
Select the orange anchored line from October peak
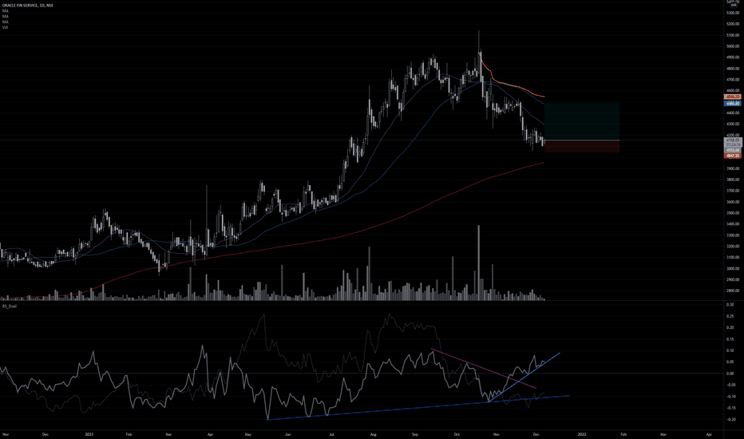pyautogui.click(x=512, y=85)
